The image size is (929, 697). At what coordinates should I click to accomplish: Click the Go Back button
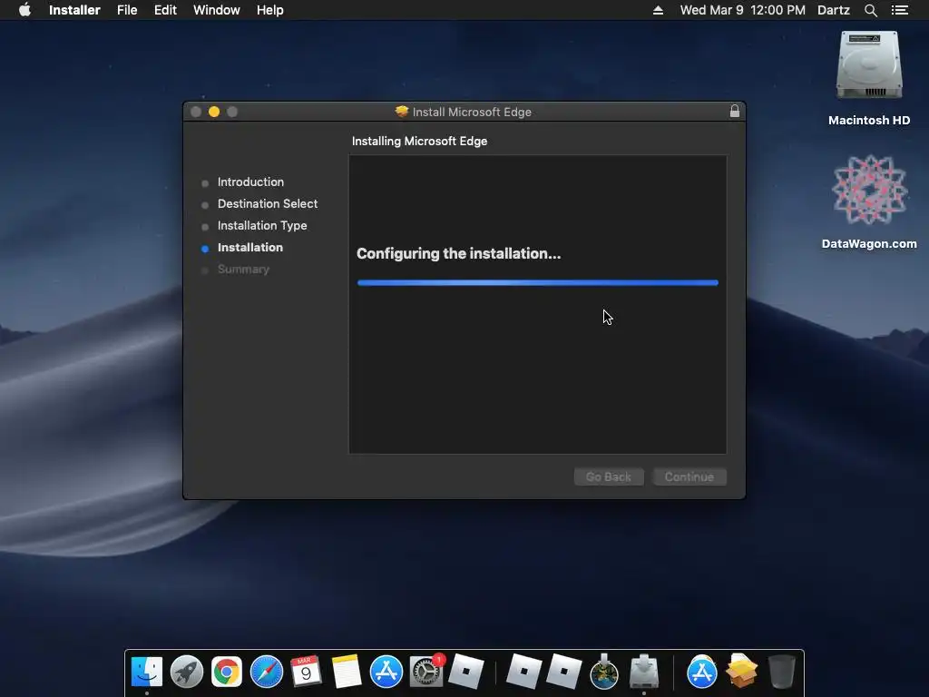click(x=609, y=476)
